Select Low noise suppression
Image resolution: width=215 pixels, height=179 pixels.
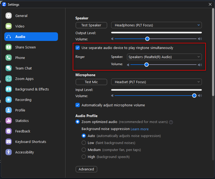pos(84,143)
